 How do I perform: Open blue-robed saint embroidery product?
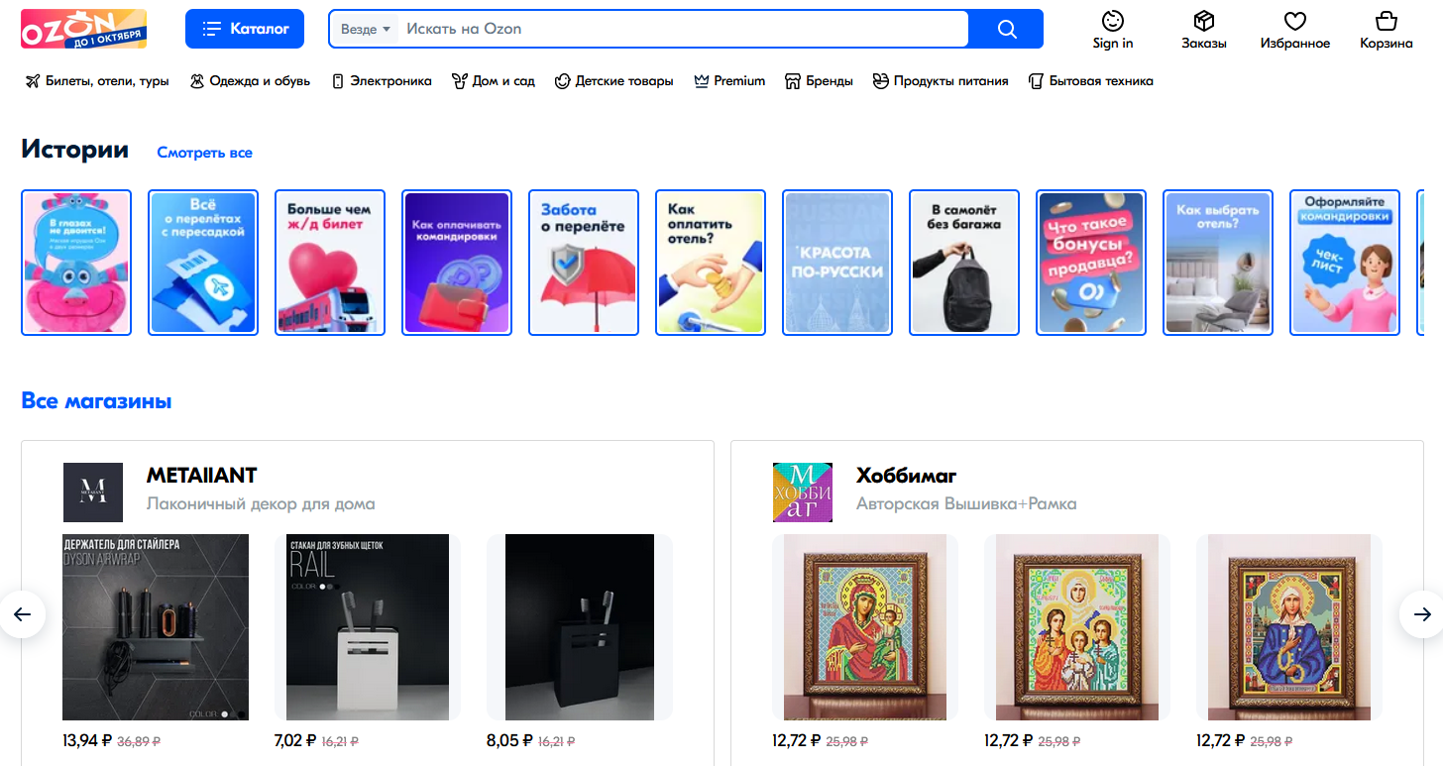[x=1289, y=627]
